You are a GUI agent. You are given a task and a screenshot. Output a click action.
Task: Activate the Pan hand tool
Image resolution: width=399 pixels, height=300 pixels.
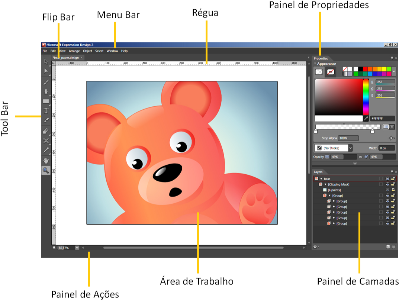click(x=46, y=160)
